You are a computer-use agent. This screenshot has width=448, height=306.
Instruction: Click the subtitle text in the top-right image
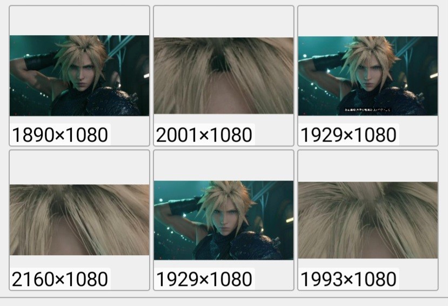(x=367, y=110)
